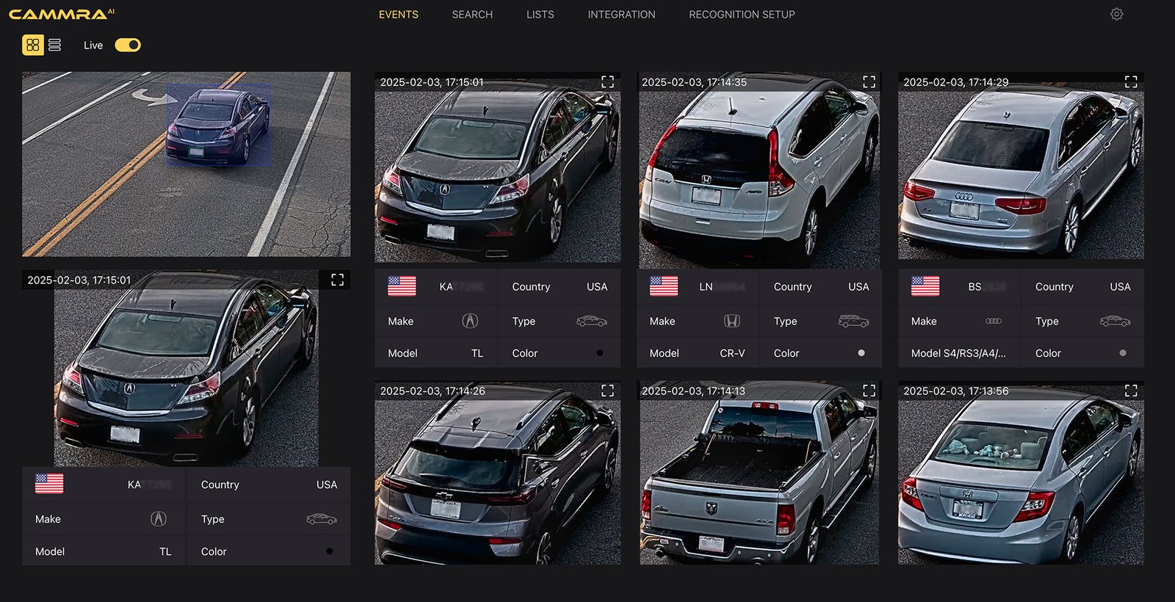Open Recognition Setup tab
The width and height of the screenshot is (1175, 602).
[x=742, y=15]
